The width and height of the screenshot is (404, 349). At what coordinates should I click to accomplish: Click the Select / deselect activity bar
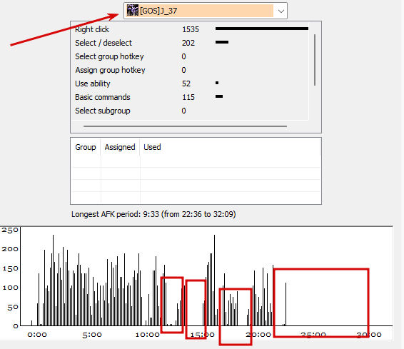coord(222,42)
